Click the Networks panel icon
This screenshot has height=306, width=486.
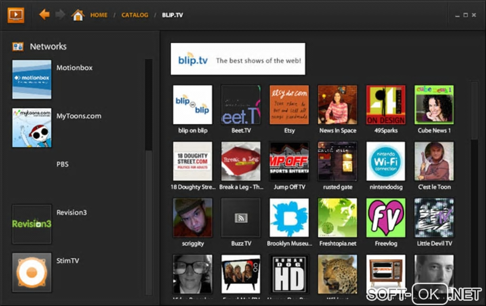coord(18,47)
